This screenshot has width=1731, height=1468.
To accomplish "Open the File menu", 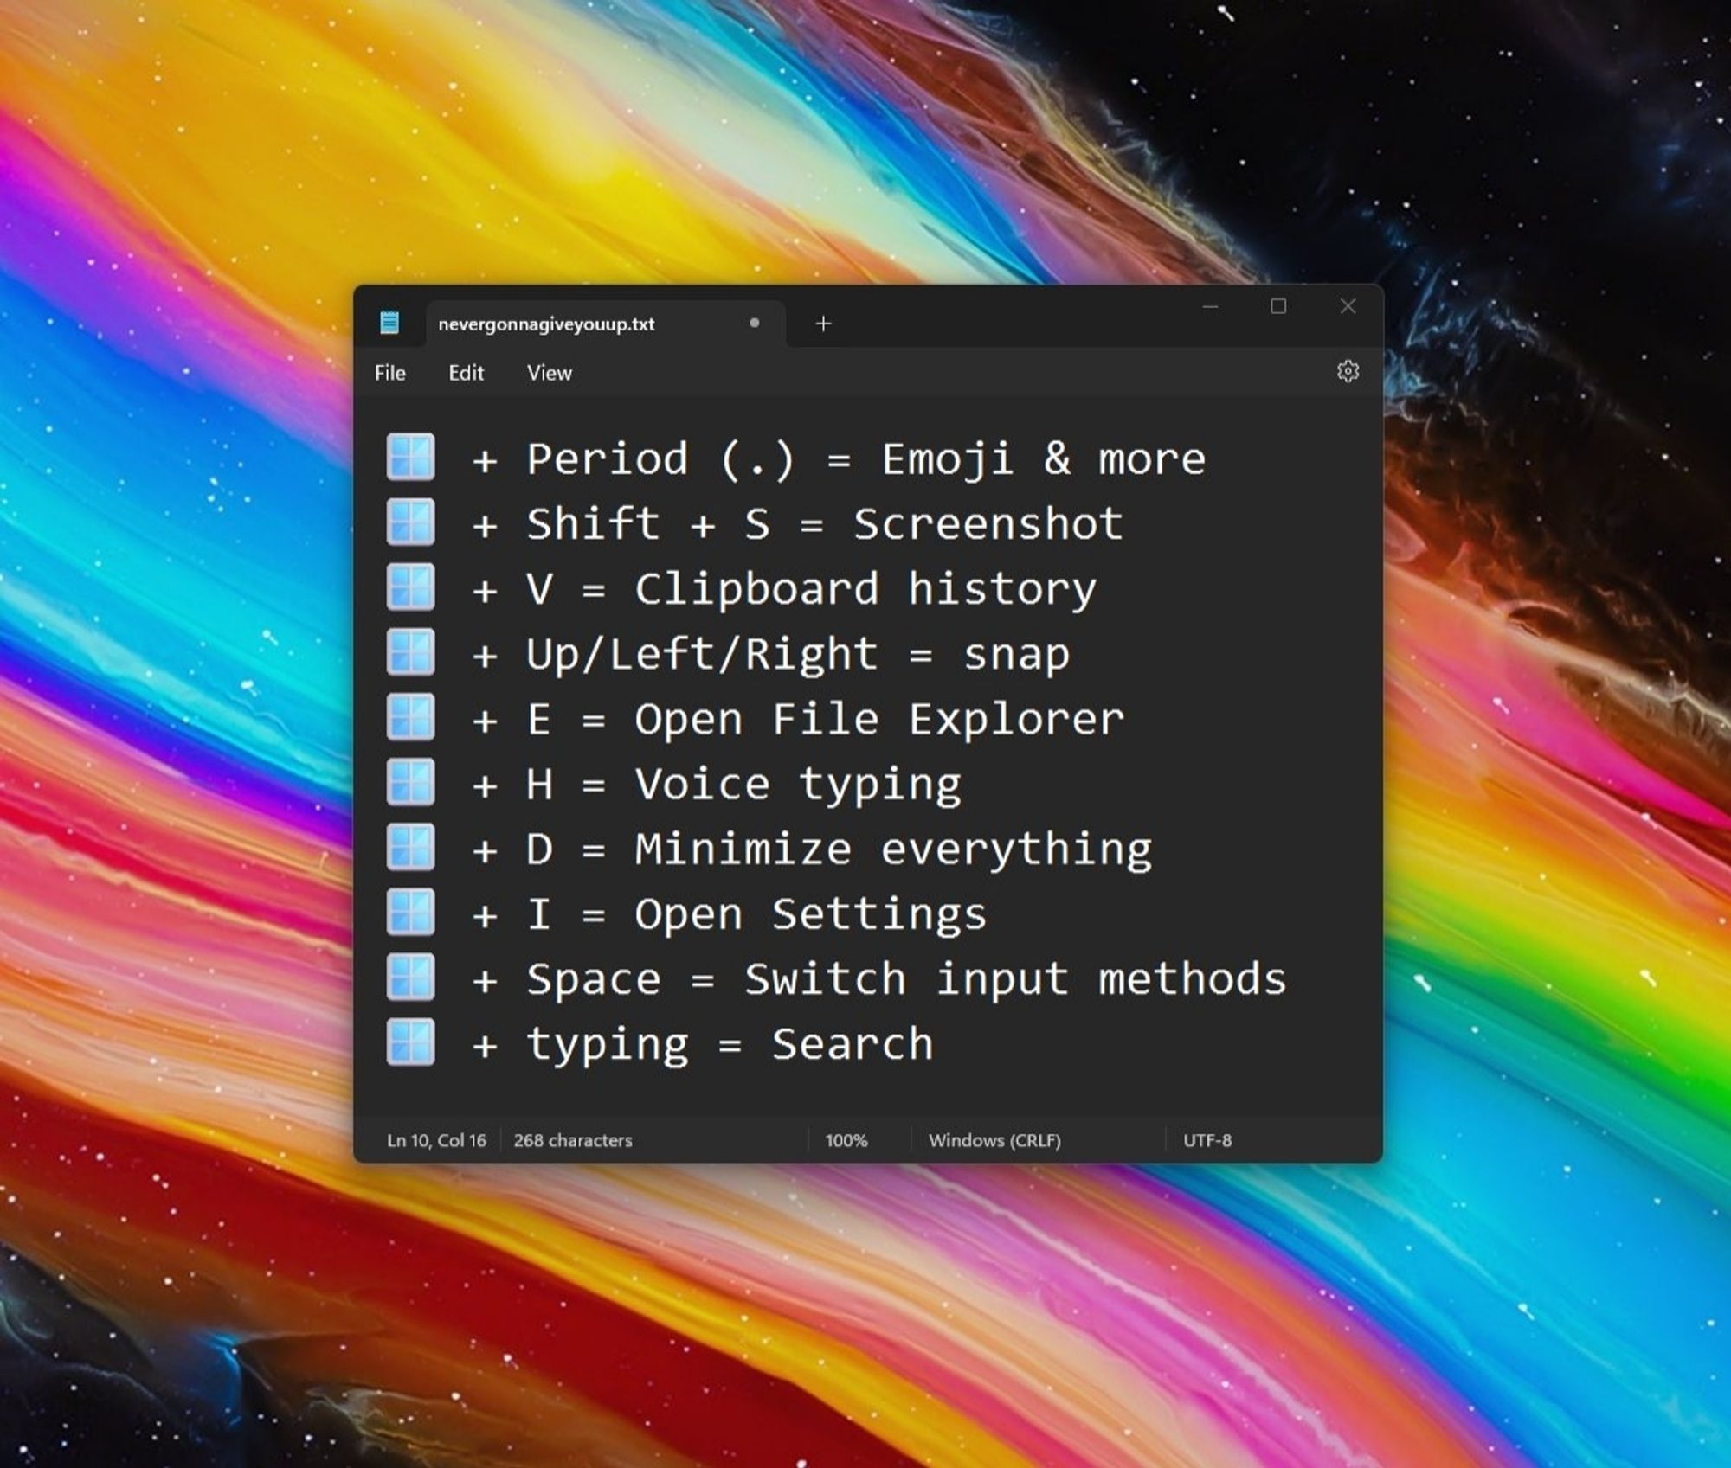I will click(389, 373).
